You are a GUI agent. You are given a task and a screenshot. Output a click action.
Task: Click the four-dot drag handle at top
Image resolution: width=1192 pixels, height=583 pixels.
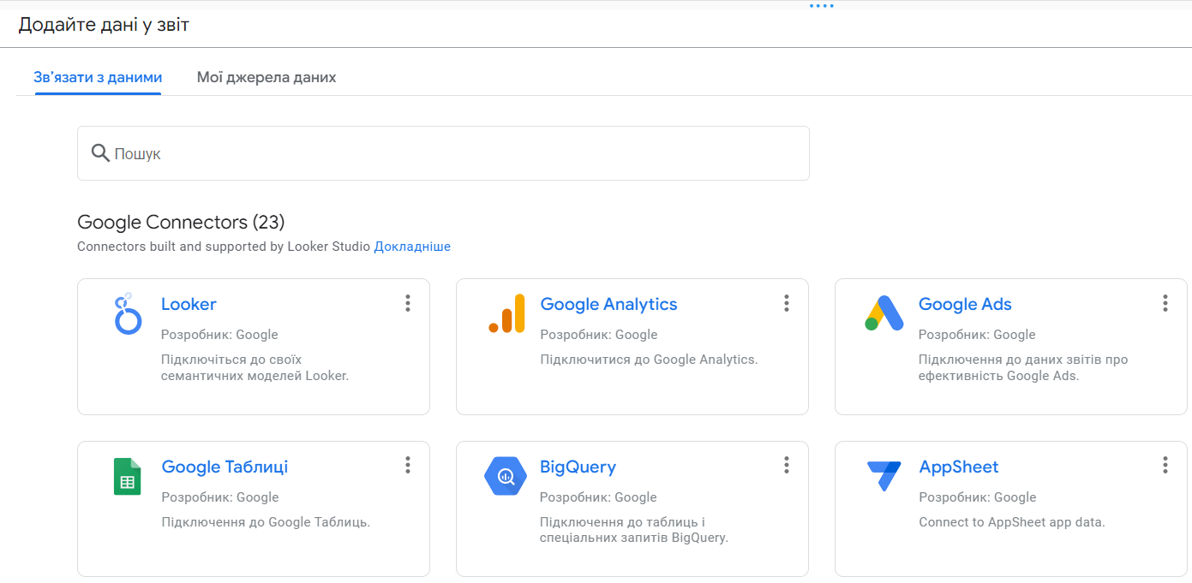click(x=821, y=6)
